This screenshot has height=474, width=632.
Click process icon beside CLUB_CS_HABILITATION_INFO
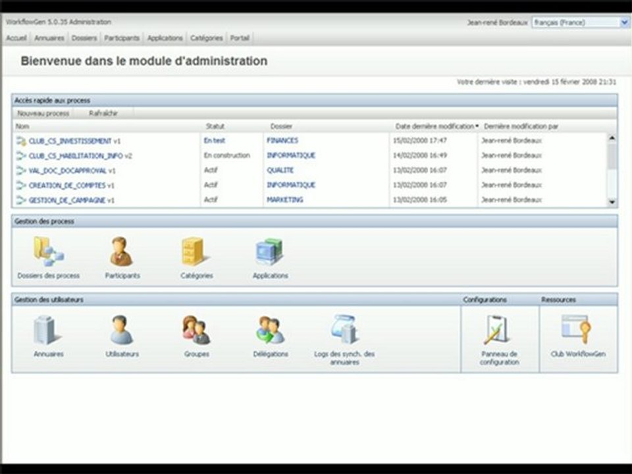21,155
